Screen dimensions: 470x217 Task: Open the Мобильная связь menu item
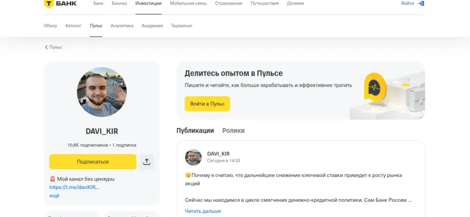188,4
